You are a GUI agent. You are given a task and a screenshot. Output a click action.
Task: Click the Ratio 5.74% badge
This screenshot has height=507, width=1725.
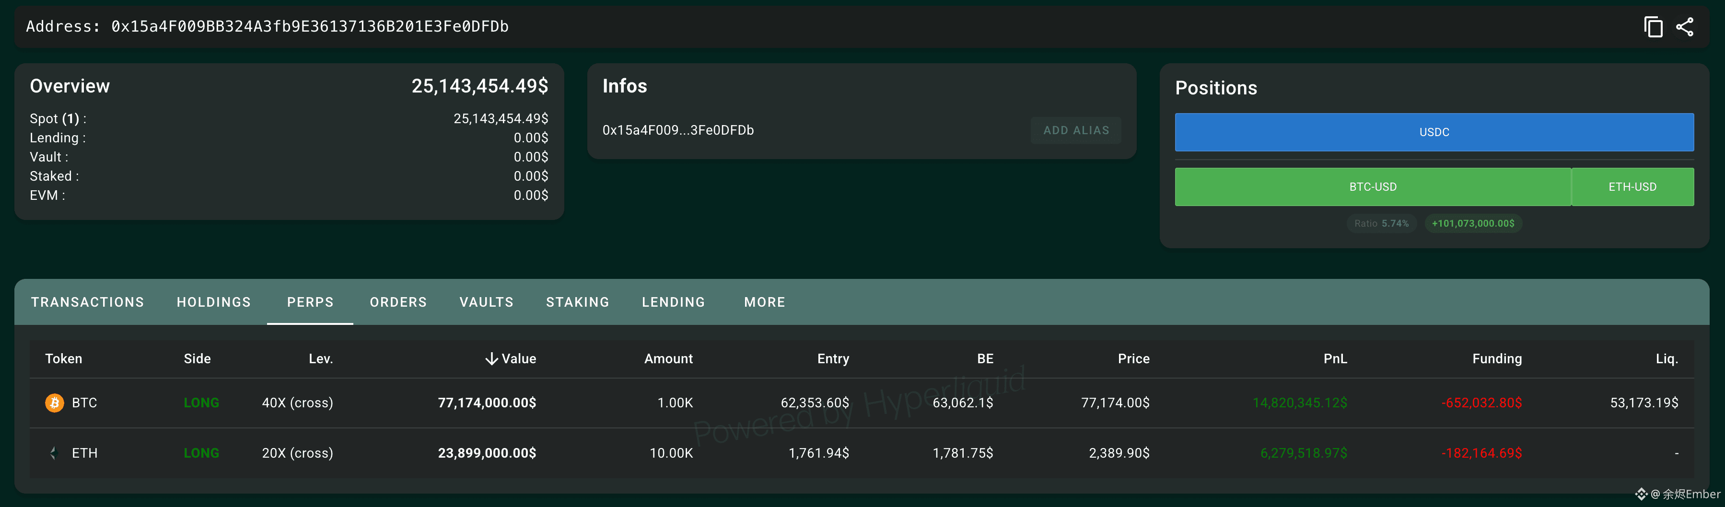click(1381, 224)
